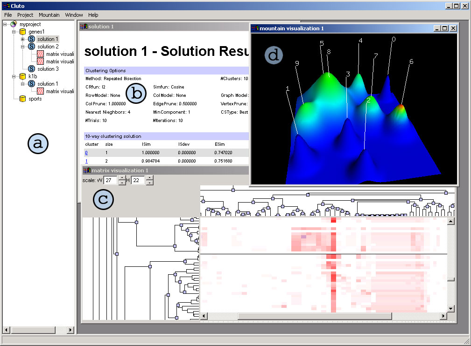
Task: Open first matrix visualization under genes1 solution 2
Action: point(41,54)
